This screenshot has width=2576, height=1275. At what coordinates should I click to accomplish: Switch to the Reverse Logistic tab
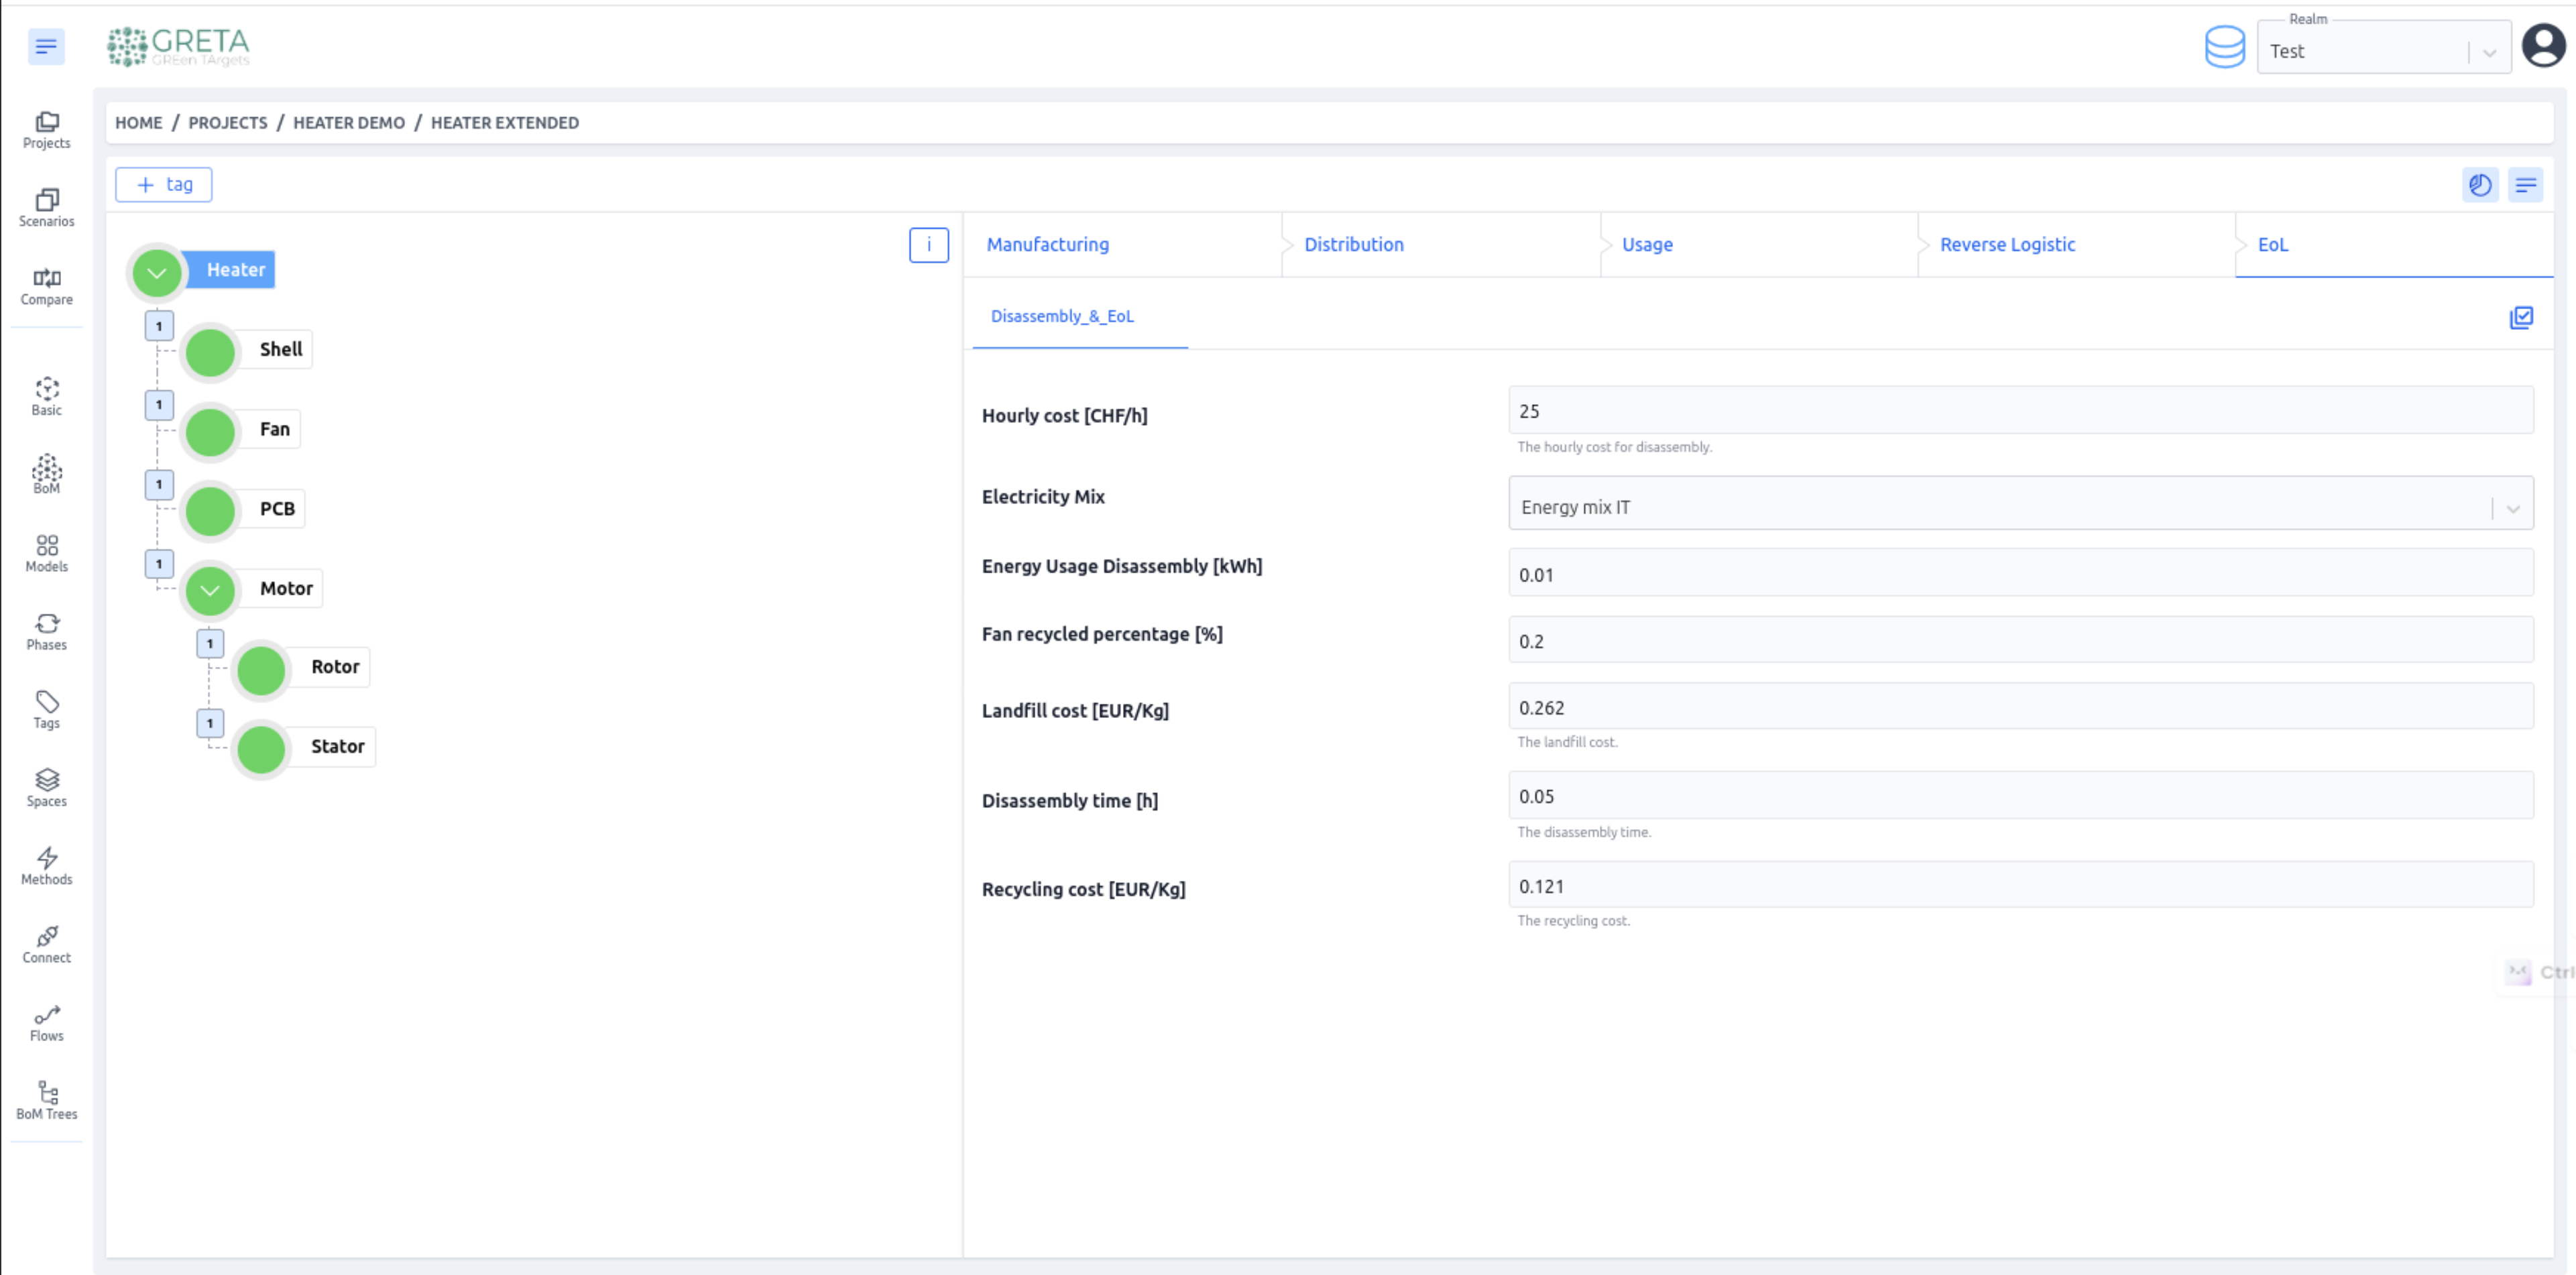[2007, 244]
